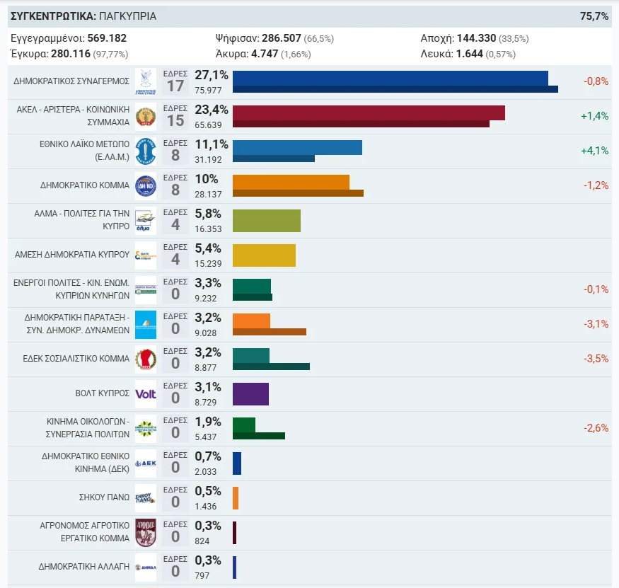Select the Αγρονόμος party maroon emblem
Image resolution: width=619 pixels, height=588 pixels.
(146, 533)
